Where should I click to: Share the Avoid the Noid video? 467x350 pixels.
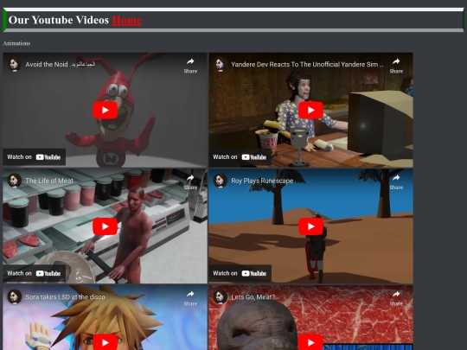pyautogui.click(x=190, y=66)
